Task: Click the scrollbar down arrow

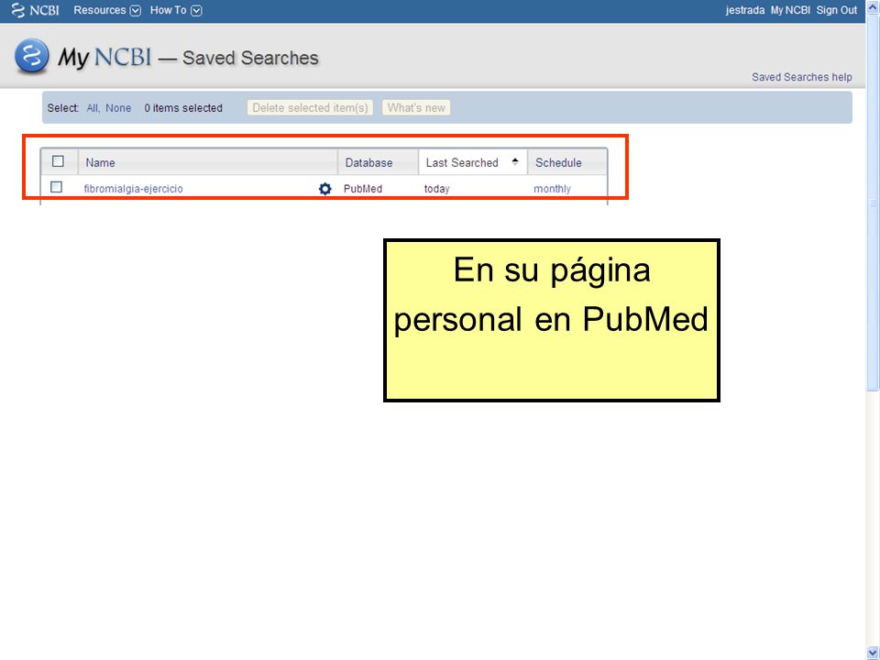Action: tap(873, 652)
